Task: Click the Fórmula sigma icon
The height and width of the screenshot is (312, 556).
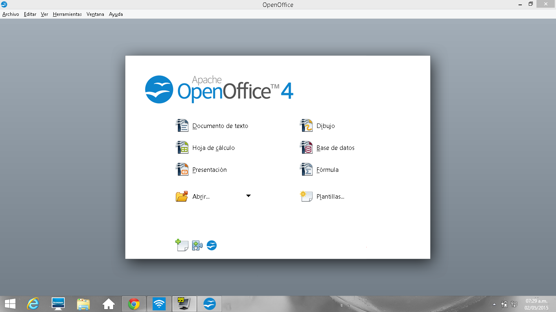Action: click(306, 169)
